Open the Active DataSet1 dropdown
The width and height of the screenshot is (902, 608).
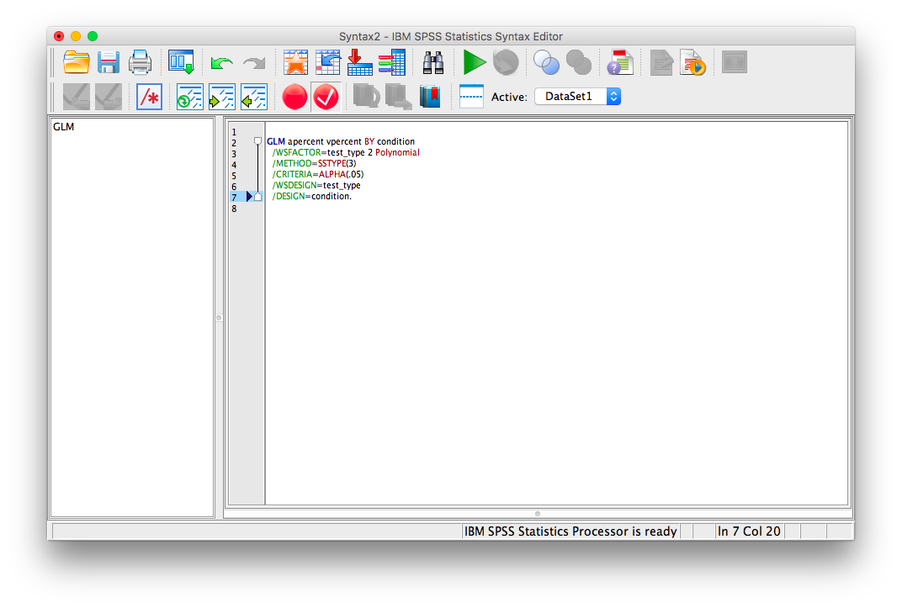(x=577, y=97)
